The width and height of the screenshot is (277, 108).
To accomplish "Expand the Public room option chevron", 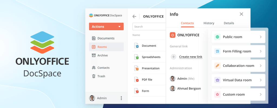I will [260, 37].
